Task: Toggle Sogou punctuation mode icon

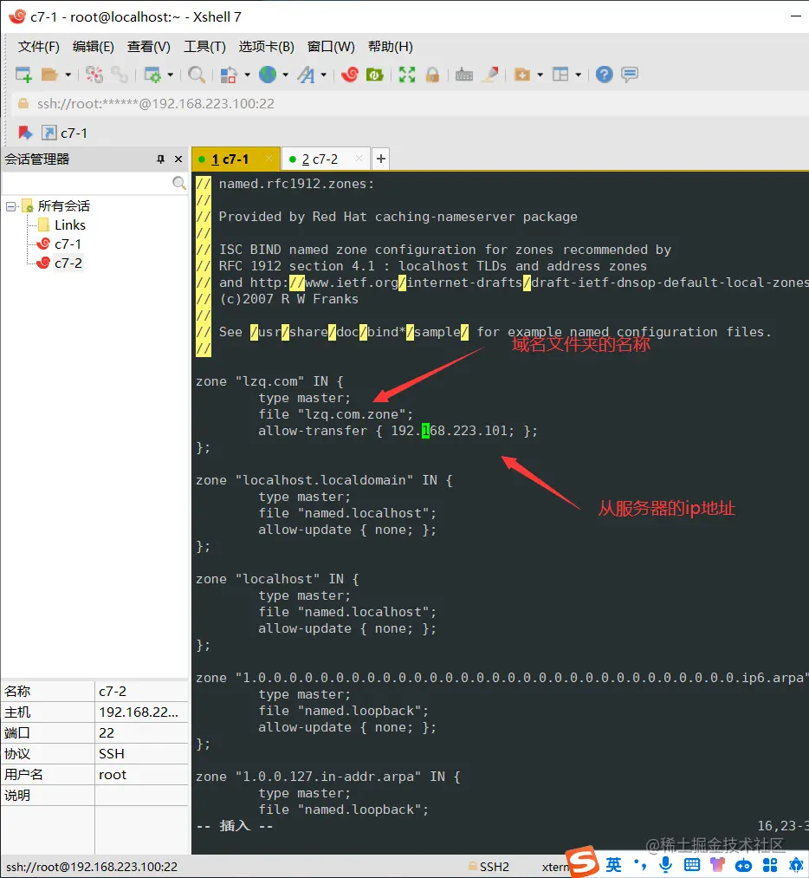Action: [641, 865]
